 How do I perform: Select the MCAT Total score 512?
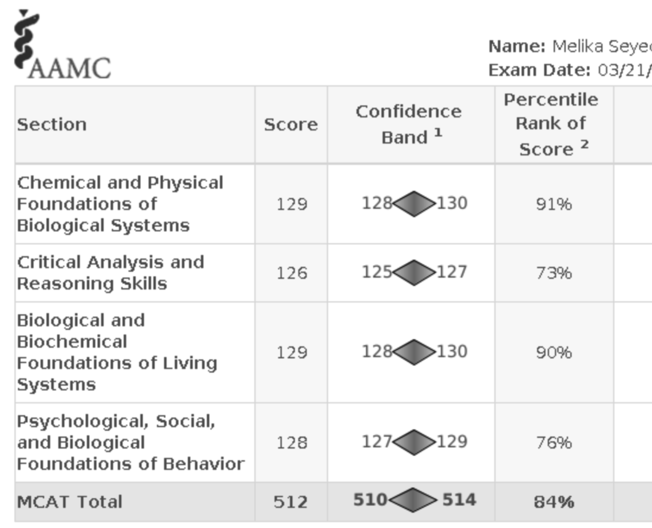pyautogui.click(x=291, y=502)
